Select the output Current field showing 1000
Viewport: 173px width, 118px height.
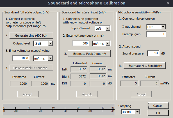(40, 84)
